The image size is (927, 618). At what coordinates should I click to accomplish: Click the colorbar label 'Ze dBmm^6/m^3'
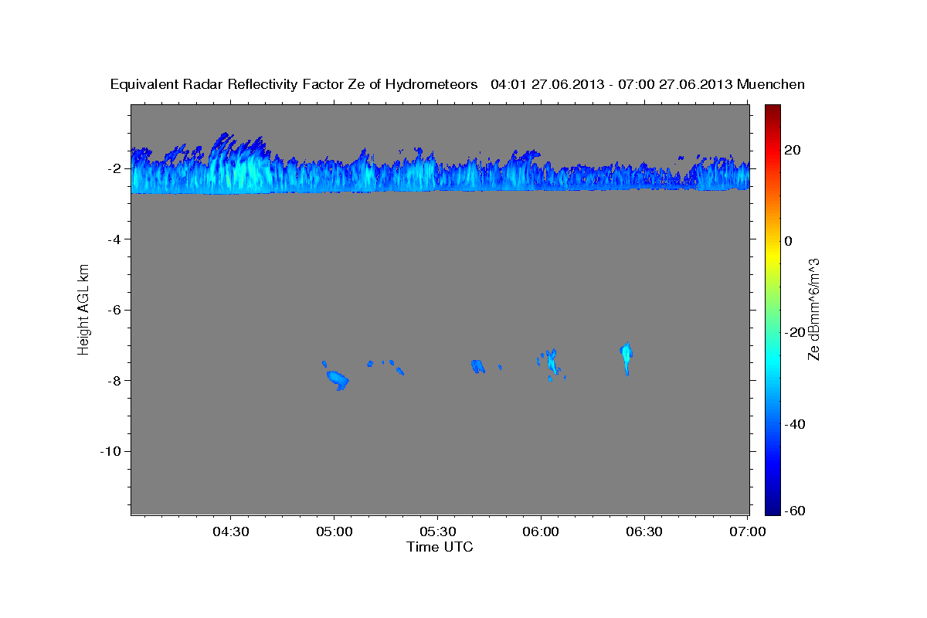pos(813,309)
